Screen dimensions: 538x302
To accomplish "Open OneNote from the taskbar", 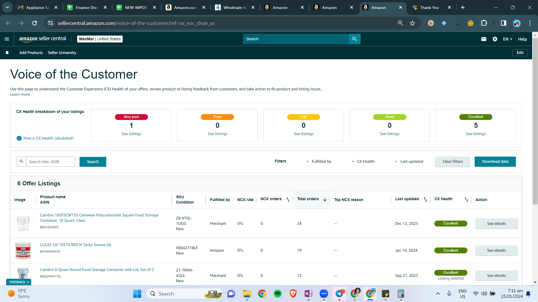I will point(309,294).
